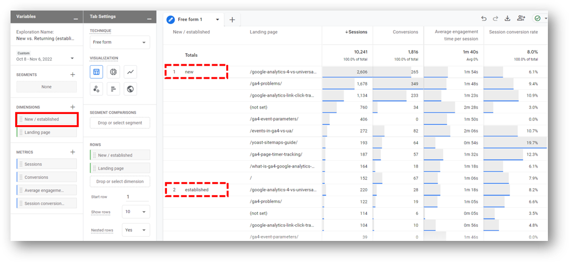The width and height of the screenshot is (569, 262).
Task: Select the Landing page dimension variable
Action: 47,133
